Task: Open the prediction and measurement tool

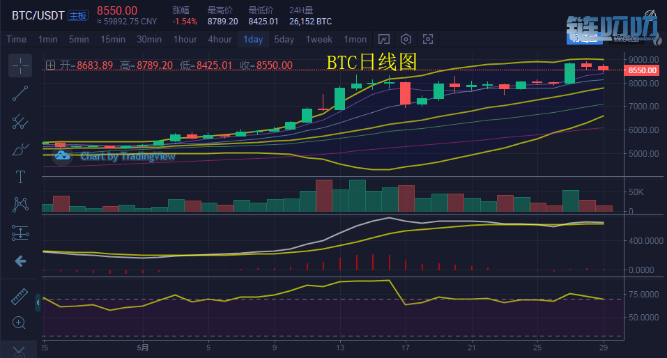Action: tap(20, 233)
